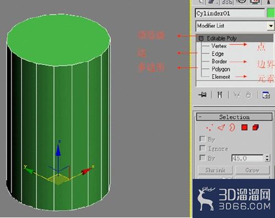Select Border in the modifier stack
Screen dimensions: 275x218
[219, 61]
